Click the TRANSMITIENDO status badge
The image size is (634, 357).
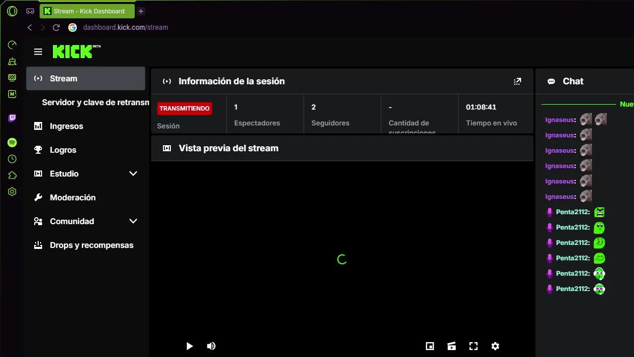point(185,108)
